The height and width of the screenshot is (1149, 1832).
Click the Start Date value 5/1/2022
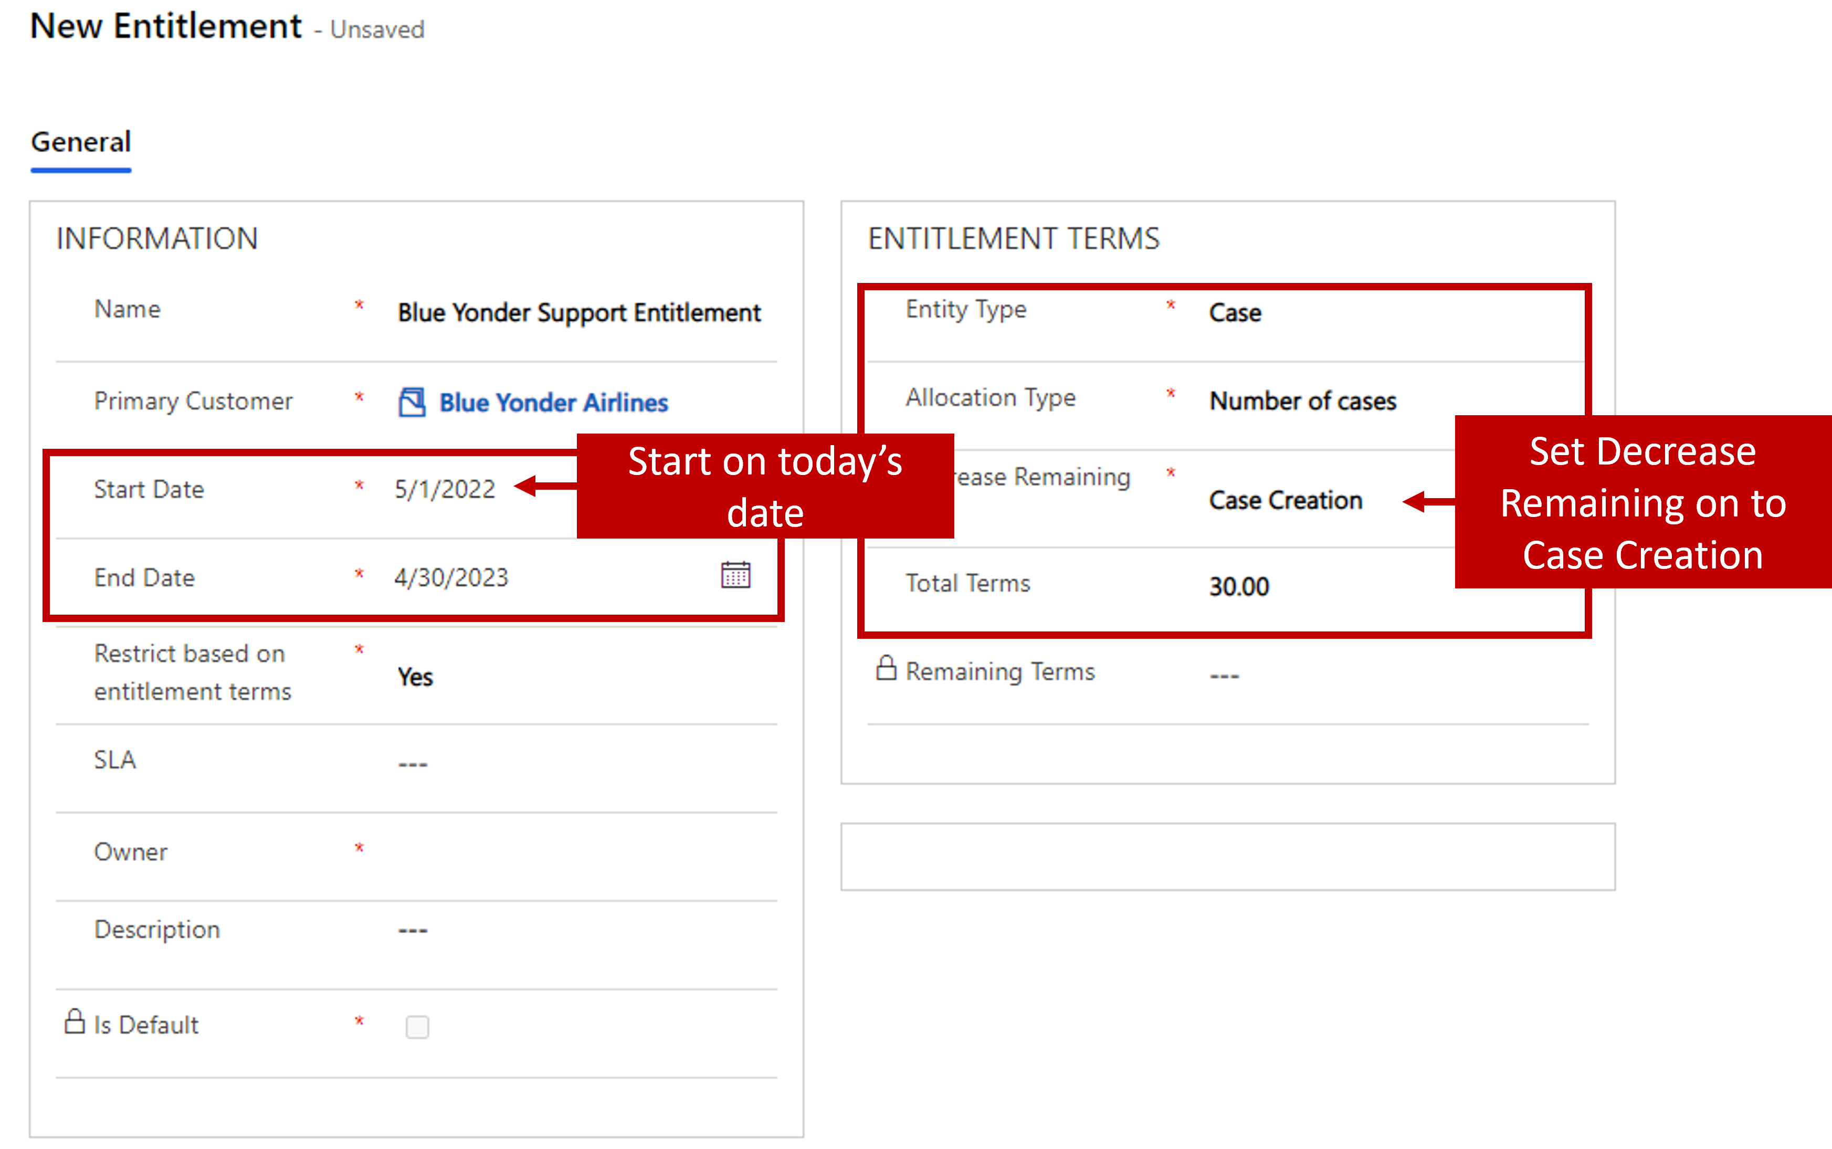coord(445,489)
